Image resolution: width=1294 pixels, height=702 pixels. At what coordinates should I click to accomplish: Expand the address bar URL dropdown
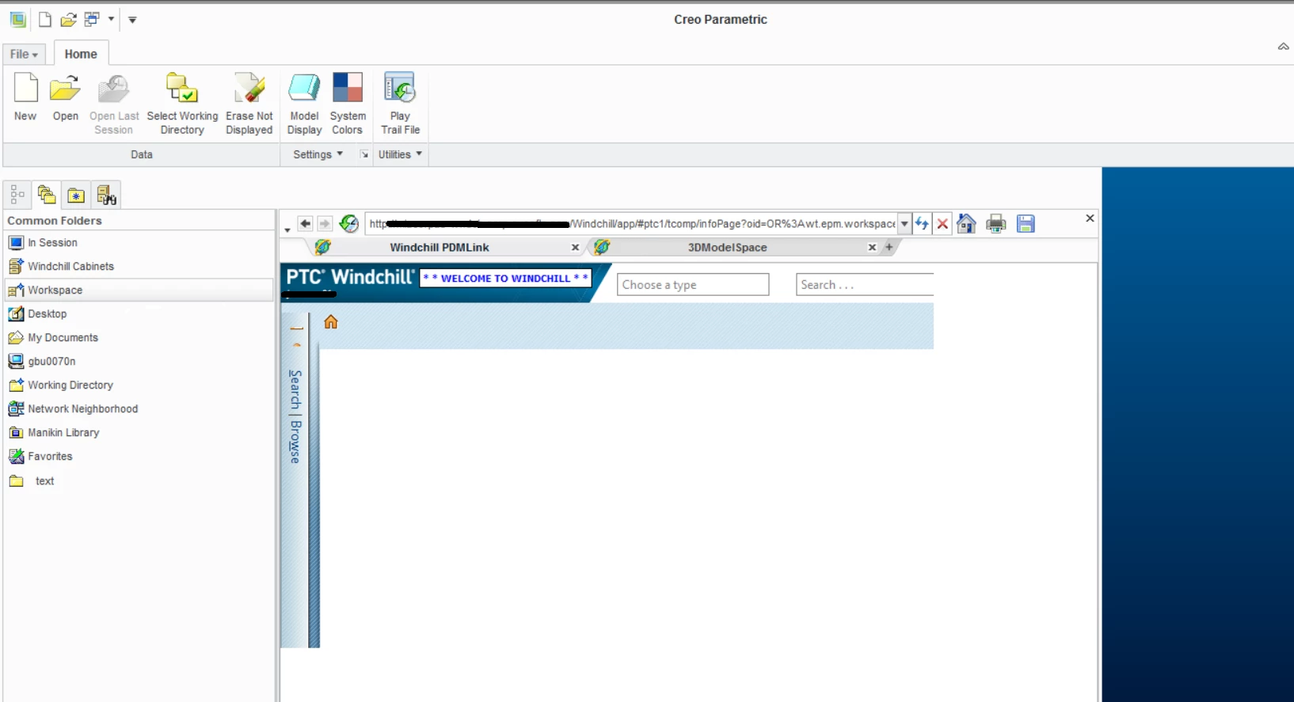click(x=904, y=224)
